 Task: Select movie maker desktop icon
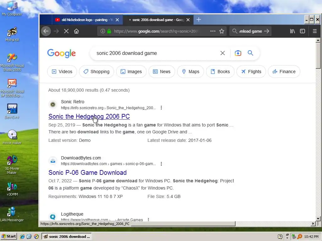click(12, 137)
